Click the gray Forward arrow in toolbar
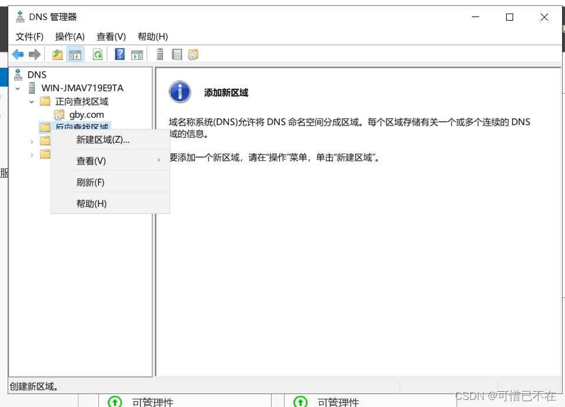565x407 pixels. 35,55
